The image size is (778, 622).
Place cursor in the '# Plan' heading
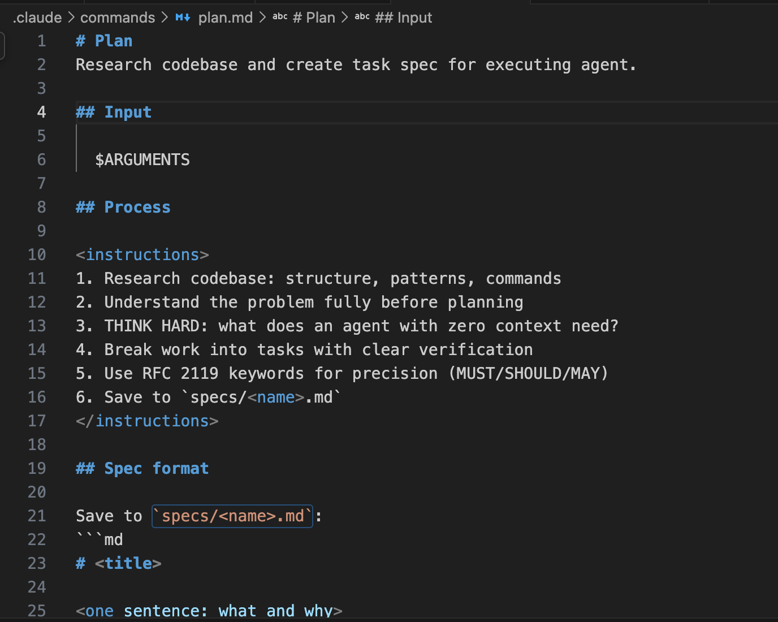tap(104, 41)
